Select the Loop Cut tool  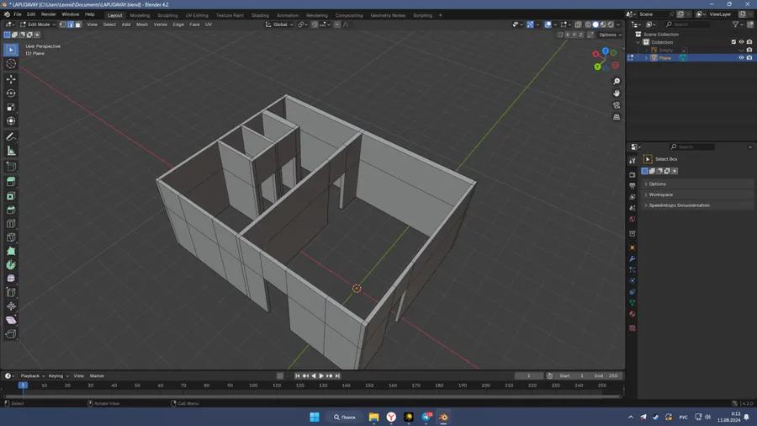point(11,224)
